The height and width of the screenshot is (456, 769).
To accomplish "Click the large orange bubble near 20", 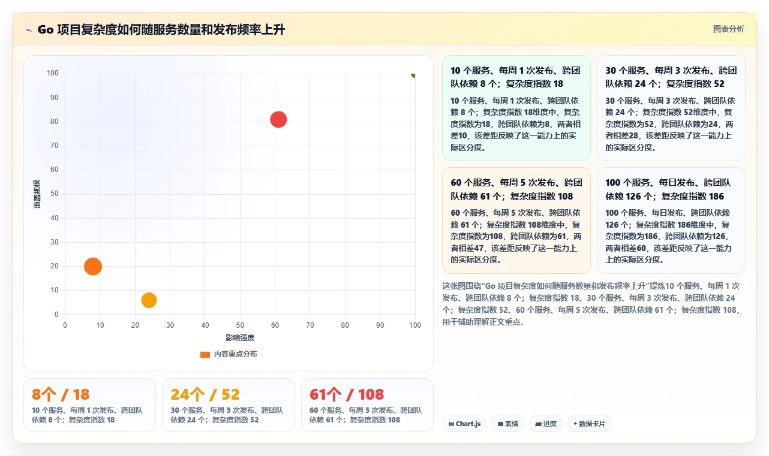I will [x=92, y=266].
